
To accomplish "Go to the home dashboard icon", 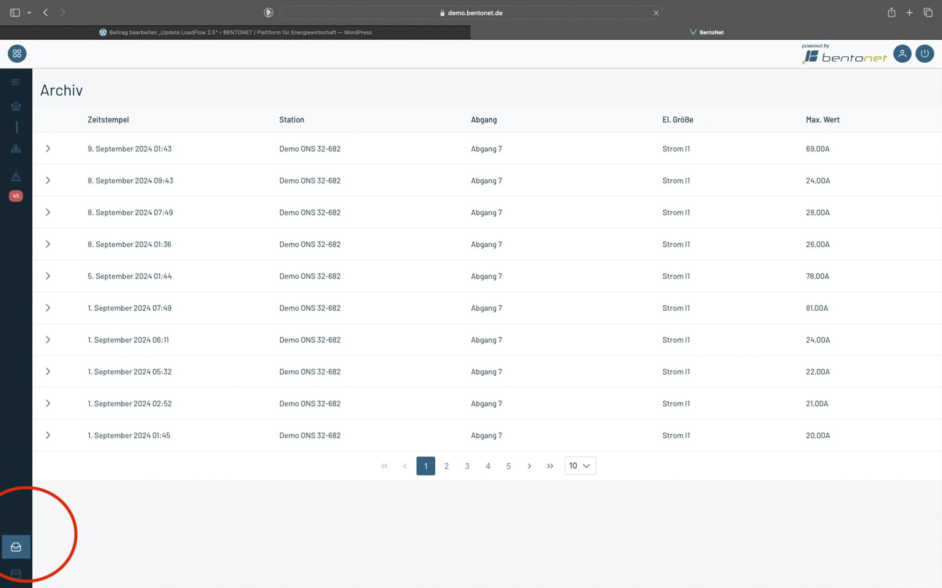I will point(16,106).
